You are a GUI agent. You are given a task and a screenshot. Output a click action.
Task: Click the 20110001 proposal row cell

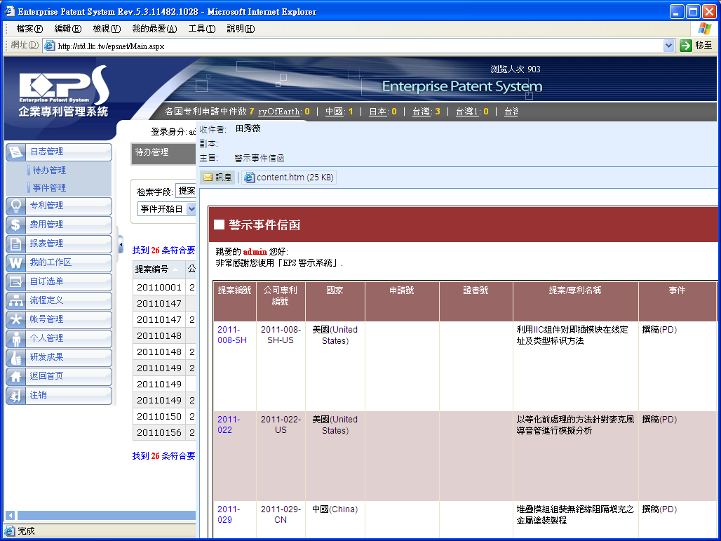pos(159,288)
